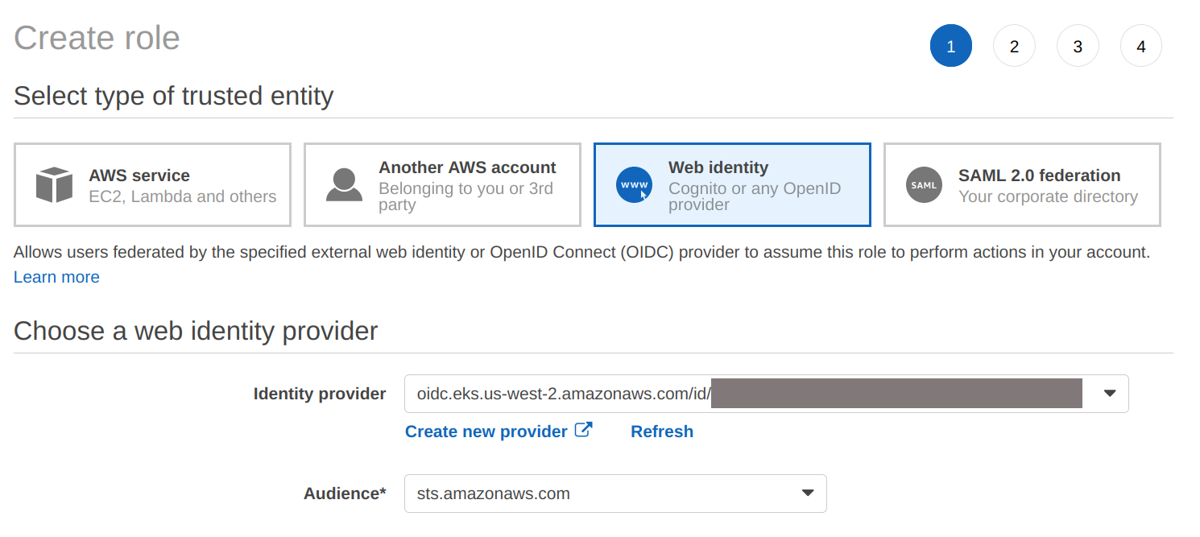Screen dimensions: 1200x537
Task: Click the oidc.eks provider URL text
Action: point(564,394)
